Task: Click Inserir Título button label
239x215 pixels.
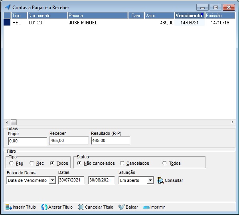Action: coord(24,207)
